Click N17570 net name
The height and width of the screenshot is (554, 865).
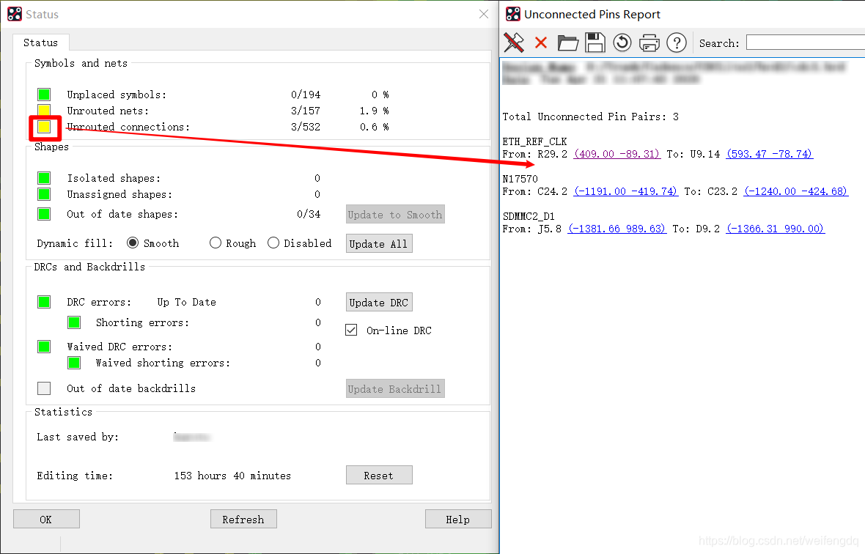click(x=520, y=179)
